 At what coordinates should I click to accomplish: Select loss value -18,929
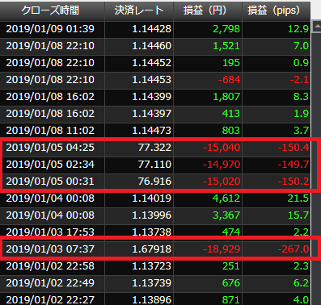coord(222,249)
